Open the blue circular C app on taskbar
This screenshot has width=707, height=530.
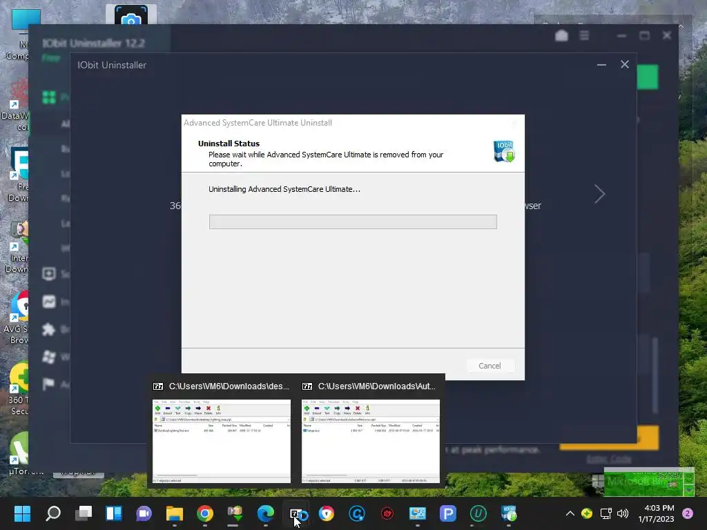pos(357,513)
